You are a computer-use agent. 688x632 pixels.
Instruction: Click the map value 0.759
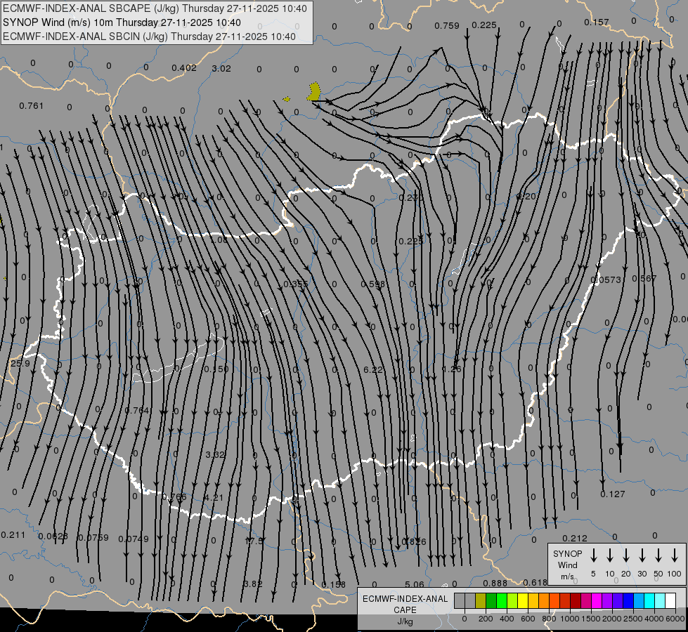447,26
